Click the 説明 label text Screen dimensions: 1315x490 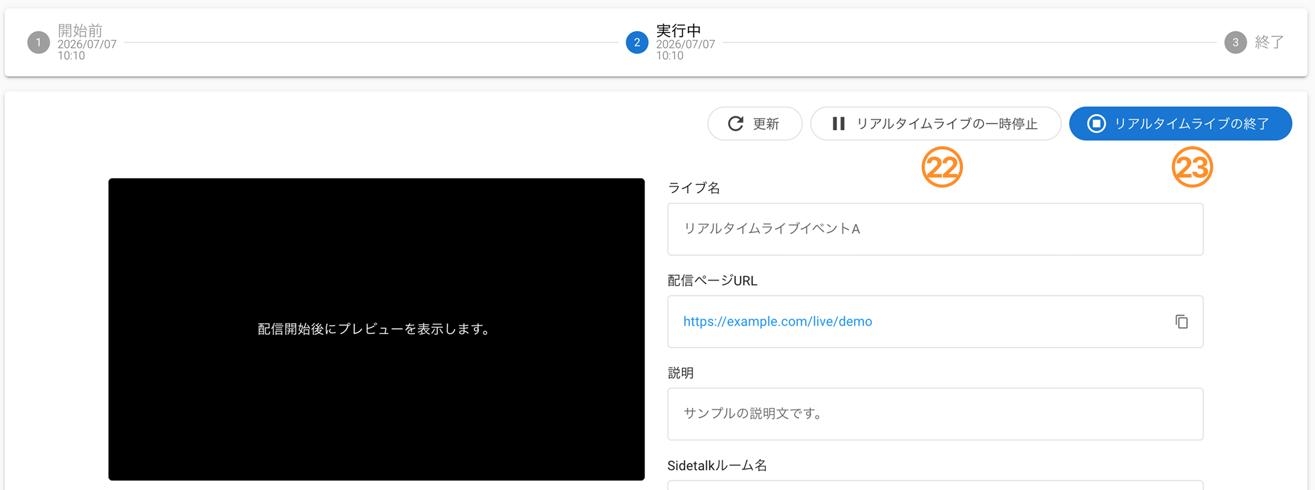click(x=680, y=373)
